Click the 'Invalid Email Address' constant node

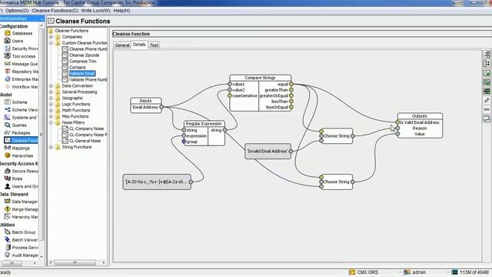click(268, 151)
